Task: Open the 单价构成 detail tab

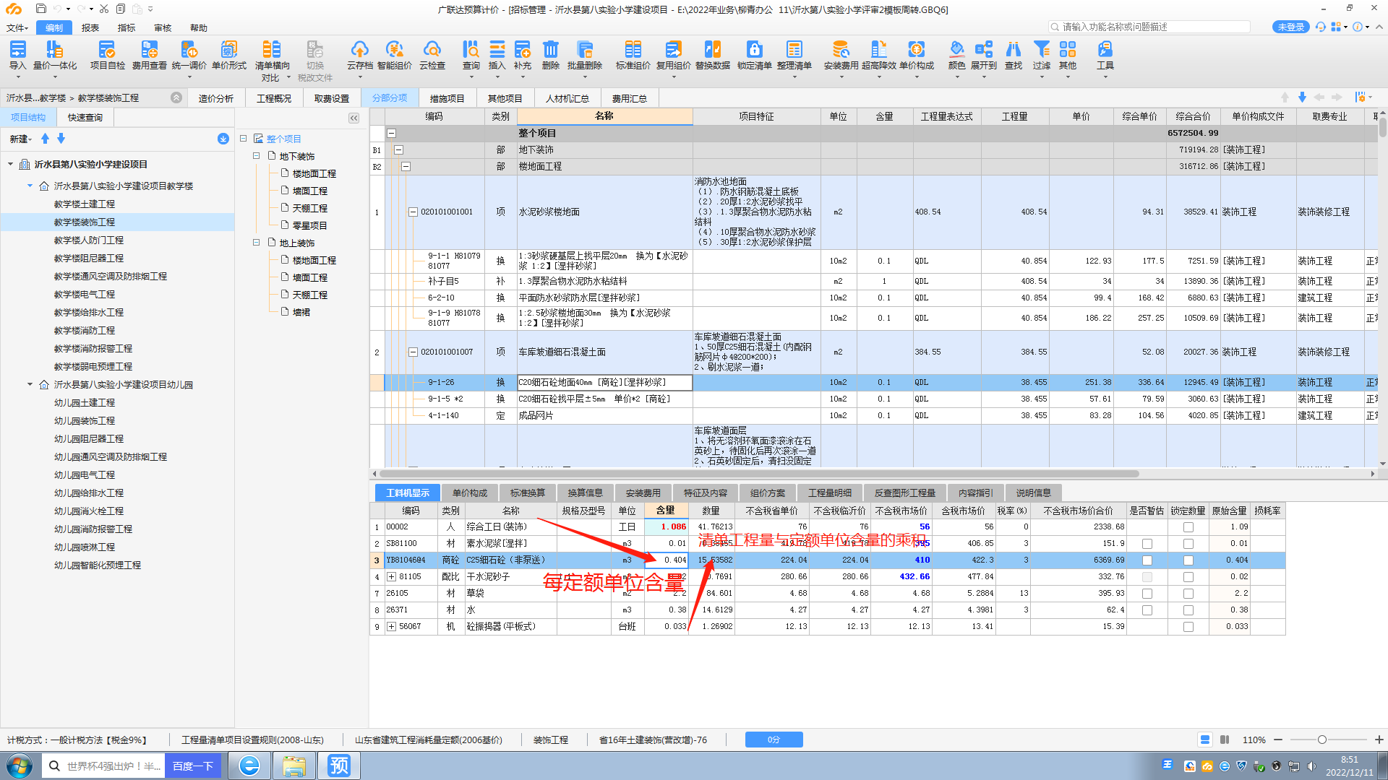Action: click(470, 493)
